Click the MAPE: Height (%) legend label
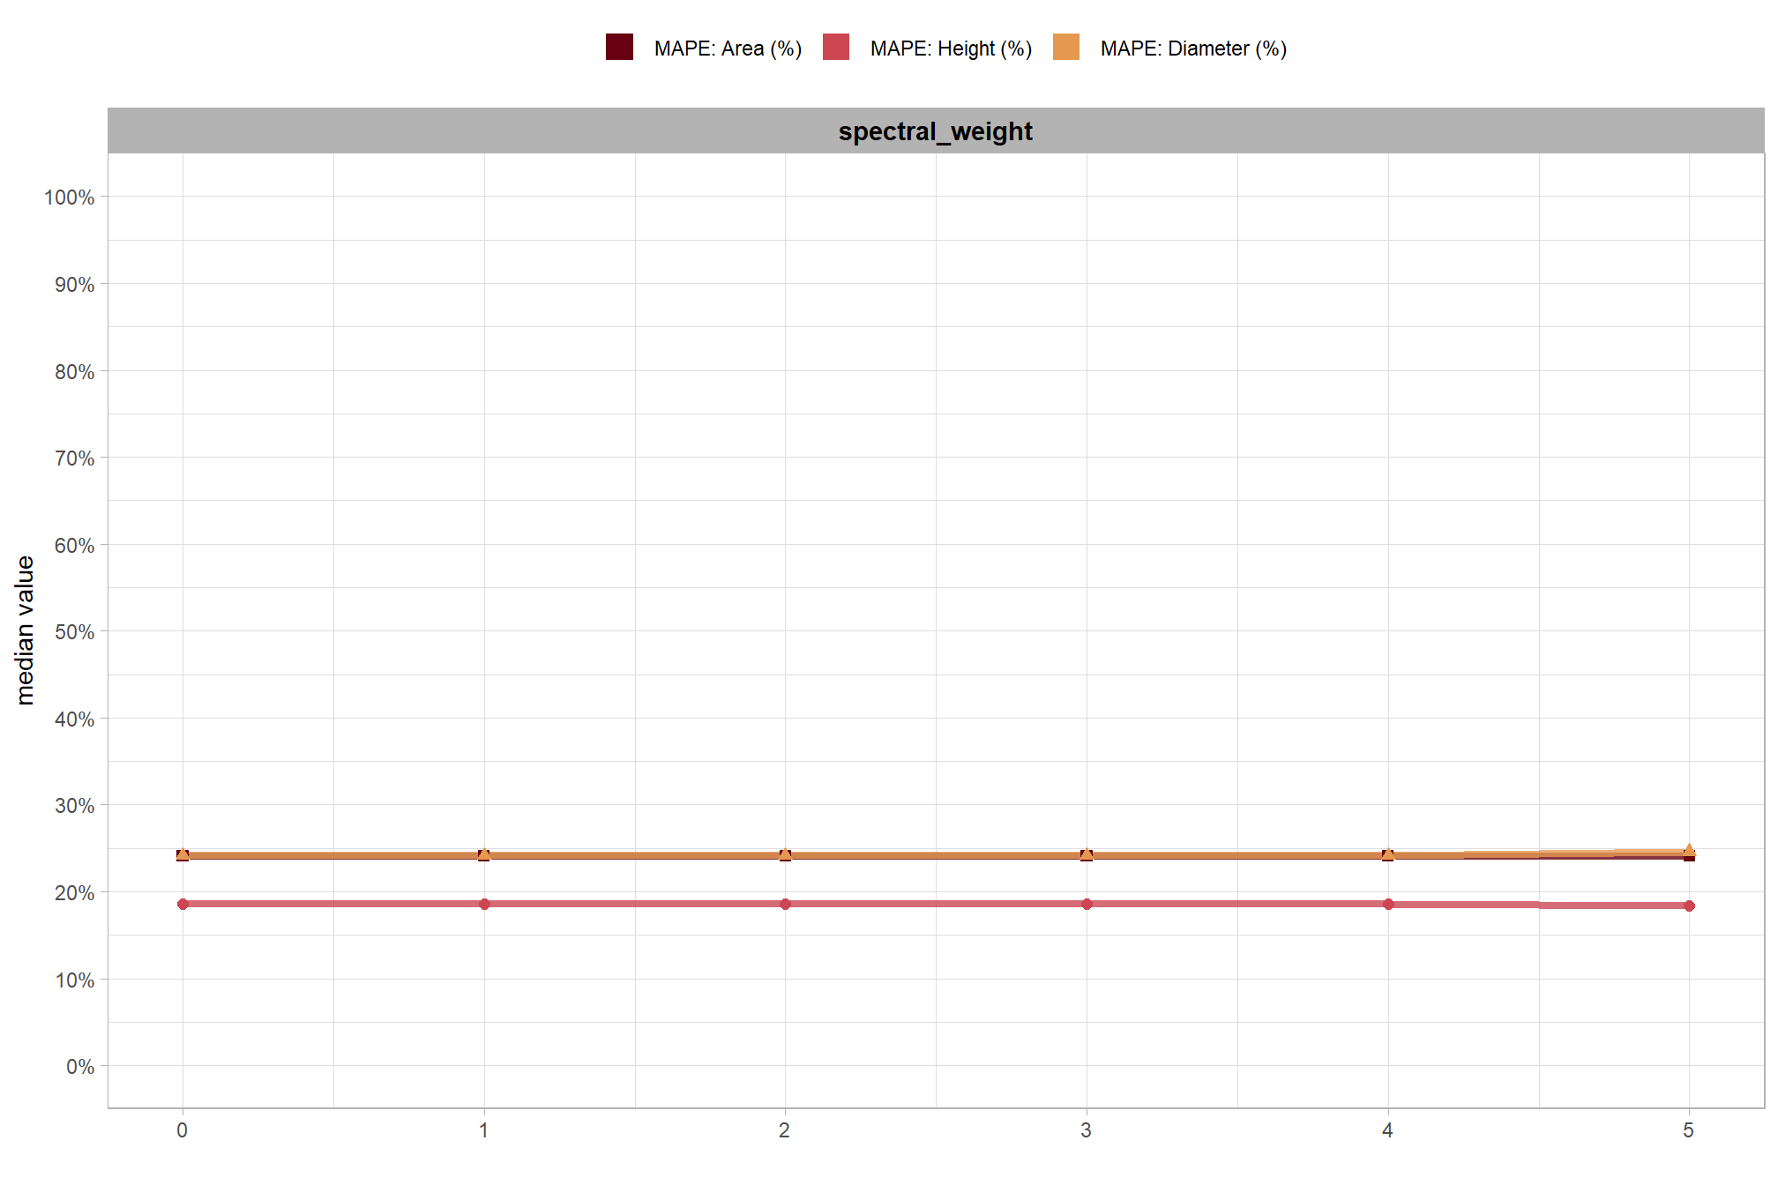1778x1185 pixels. click(951, 48)
